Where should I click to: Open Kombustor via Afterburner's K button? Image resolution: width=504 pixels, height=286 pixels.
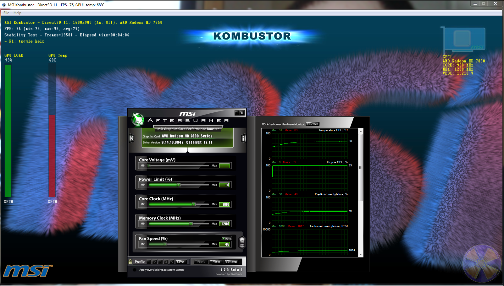coord(131,138)
